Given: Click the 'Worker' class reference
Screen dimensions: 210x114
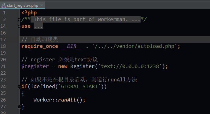Looking at the screenshot, I should tap(43, 100).
